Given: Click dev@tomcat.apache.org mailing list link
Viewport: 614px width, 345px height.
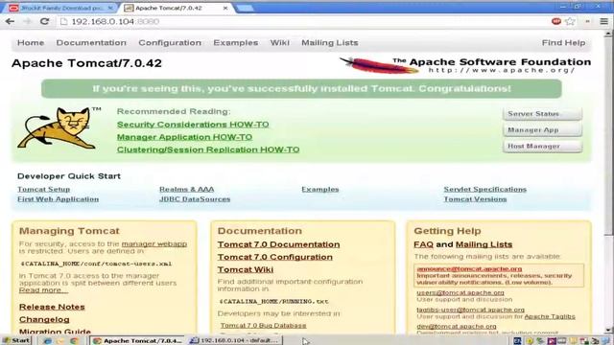Looking at the screenshot, I should [457, 326].
